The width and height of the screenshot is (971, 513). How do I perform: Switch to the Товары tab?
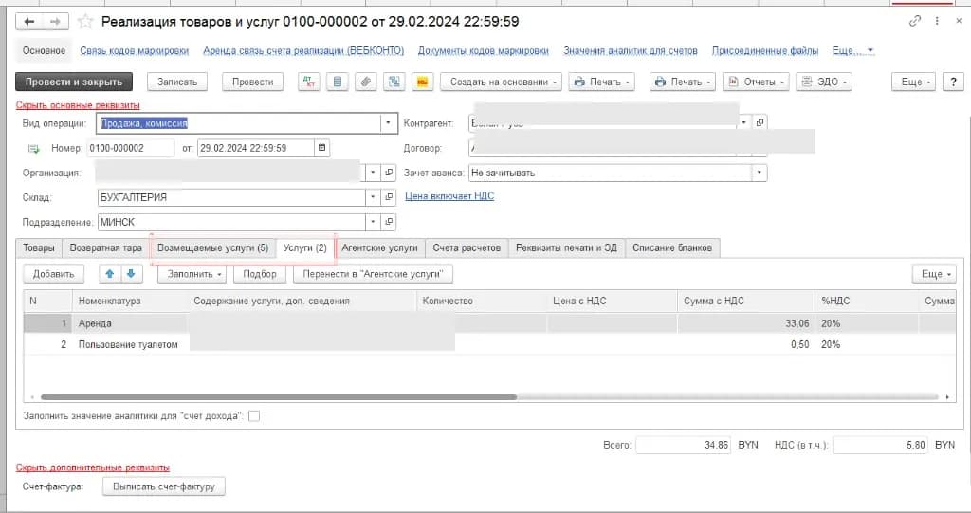(x=38, y=247)
